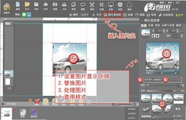
Task: Log in with the QQ penguin icon
Action: pos(29,15)
